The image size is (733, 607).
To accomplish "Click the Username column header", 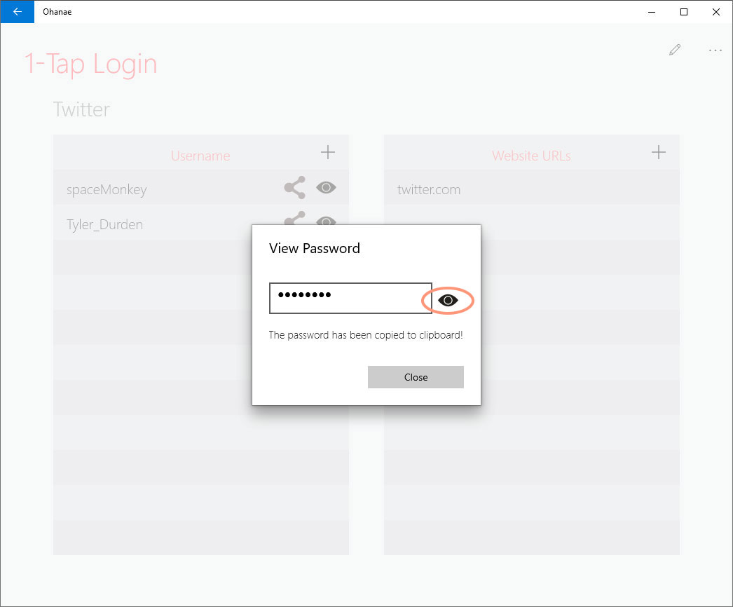I will click(200, 156).
